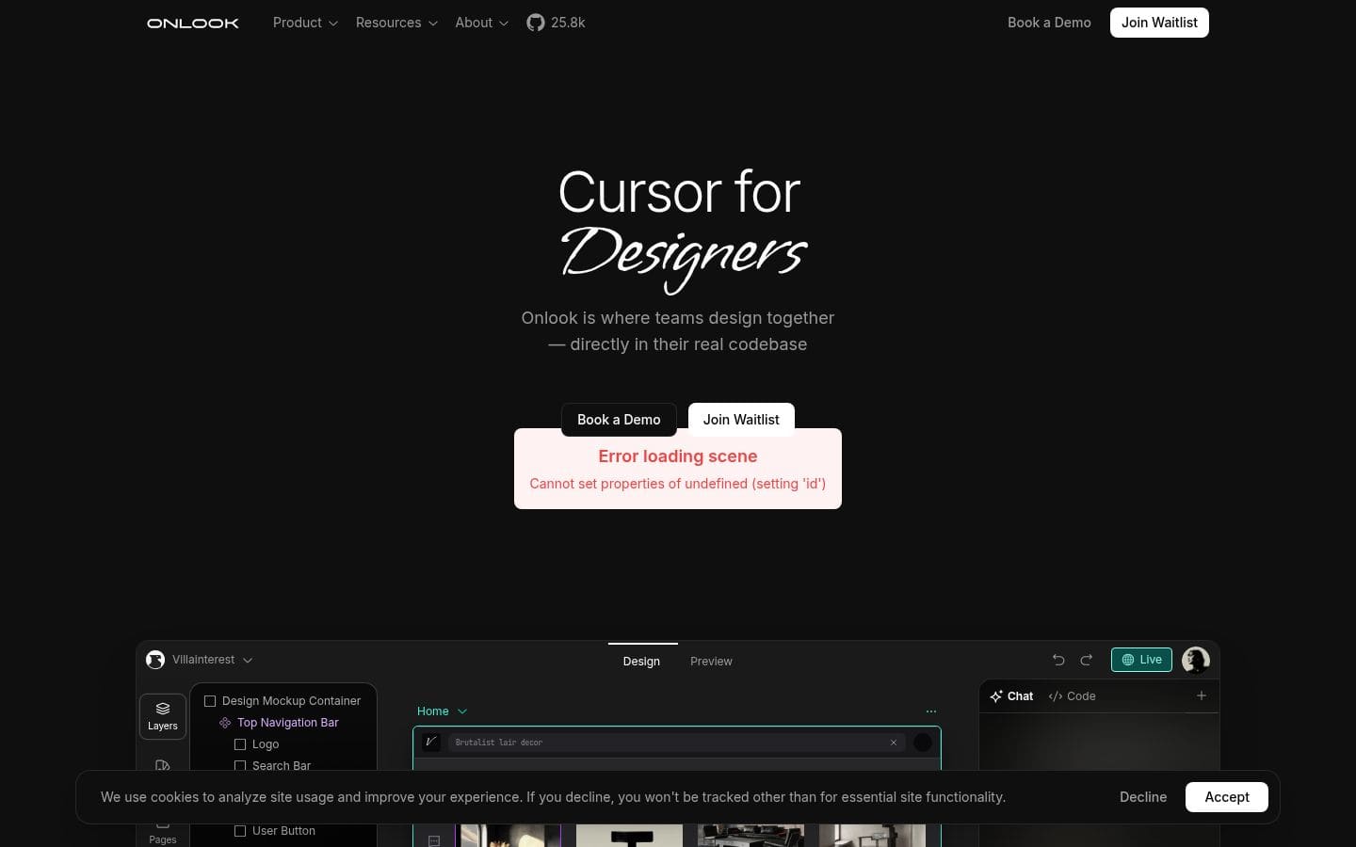Image resolution: width=1356 pixels, height=847 pixels.
Task: Click the hero Join Waitlist button
Action: coord(741,420)
